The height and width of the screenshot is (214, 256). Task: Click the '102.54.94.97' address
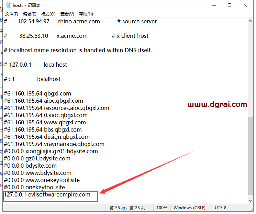[x=33, y=22]
